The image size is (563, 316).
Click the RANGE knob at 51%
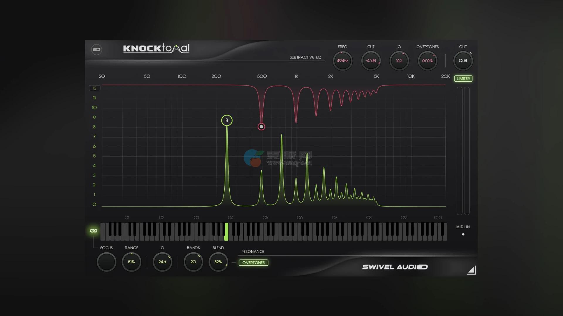tap(131, 262)
